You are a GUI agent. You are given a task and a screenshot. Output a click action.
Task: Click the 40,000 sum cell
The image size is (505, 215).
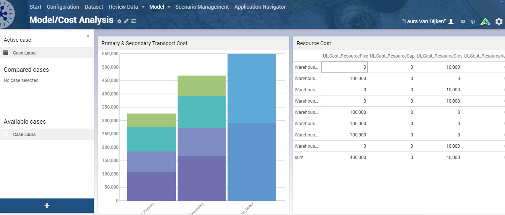click(438, 157)
